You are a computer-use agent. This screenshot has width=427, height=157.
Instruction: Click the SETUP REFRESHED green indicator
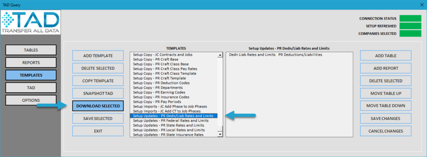410,26
